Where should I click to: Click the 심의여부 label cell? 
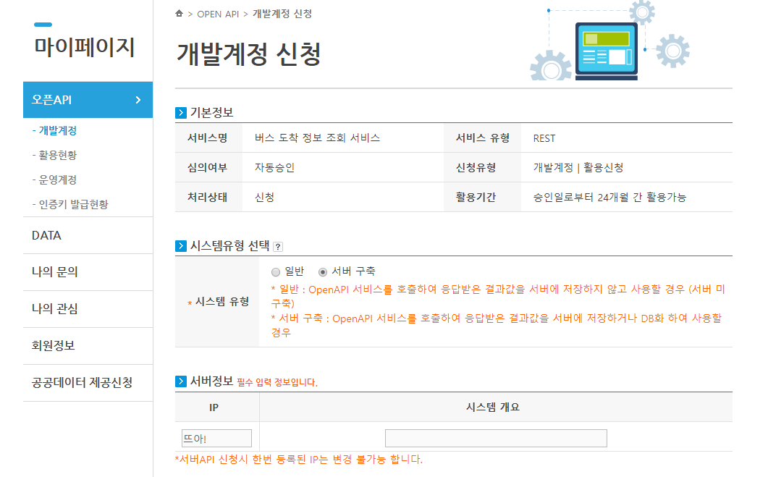coord(208,167)
